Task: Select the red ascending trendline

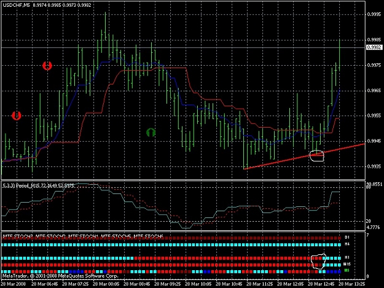Action: pos(304,156)
